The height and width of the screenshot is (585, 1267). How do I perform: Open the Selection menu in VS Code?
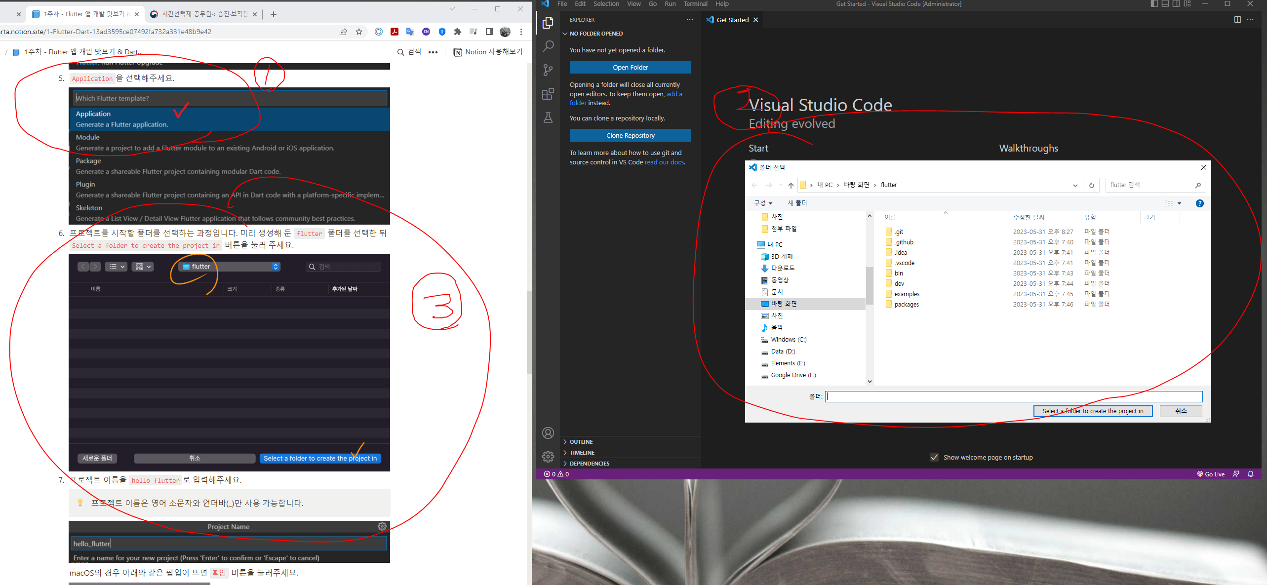606,4
